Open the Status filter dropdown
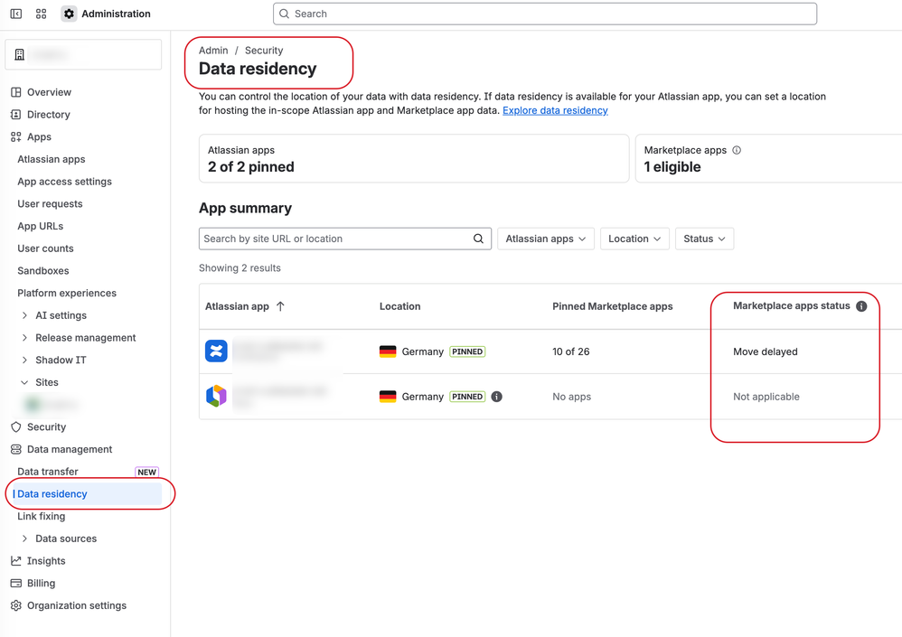Screen dimensions: 902x637 click(704, 239)
